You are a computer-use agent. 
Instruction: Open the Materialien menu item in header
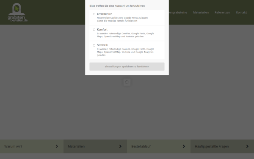coord(201,12)
